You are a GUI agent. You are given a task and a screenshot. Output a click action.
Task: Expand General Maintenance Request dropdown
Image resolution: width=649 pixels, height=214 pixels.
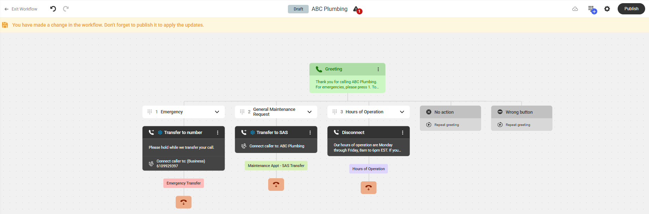click(x=310, y=112)
